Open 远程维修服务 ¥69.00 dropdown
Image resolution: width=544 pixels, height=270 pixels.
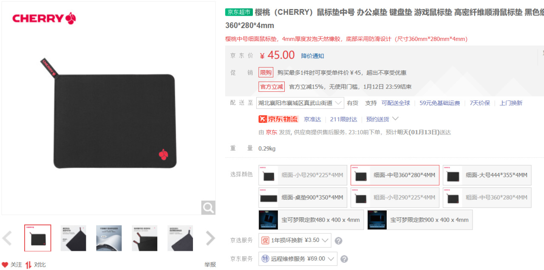click(x=298, y=259)
